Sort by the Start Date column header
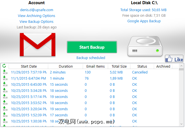 (x=29, y=67)
